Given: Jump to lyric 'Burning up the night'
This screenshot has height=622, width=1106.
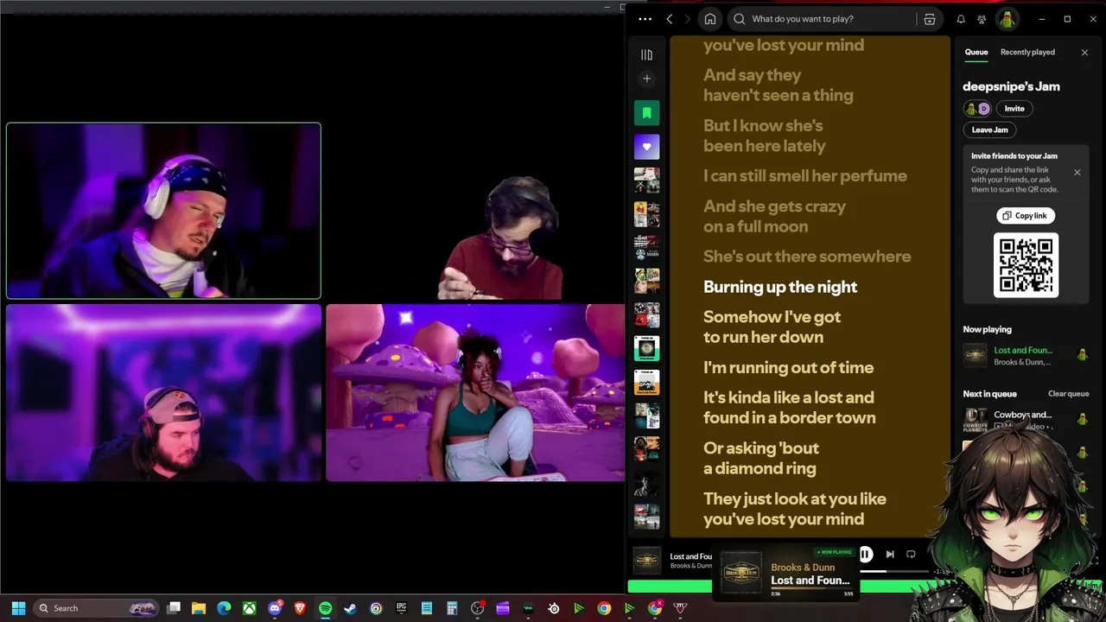Looking at the screenshot, I should click(780, 287).
